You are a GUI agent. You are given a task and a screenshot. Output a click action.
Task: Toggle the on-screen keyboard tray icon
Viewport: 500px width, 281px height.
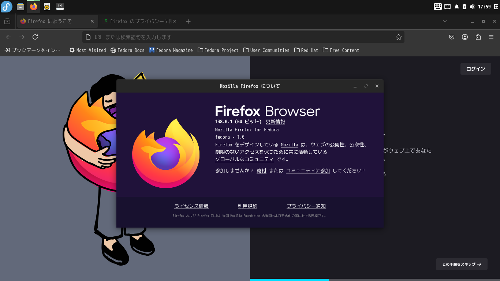(438, 7)
